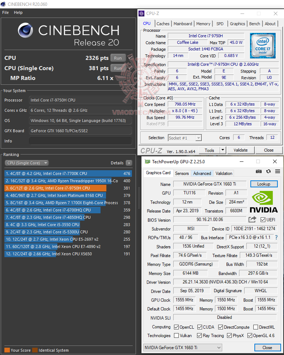Toggle DirectCompute checkbox

tap(220, 327)
